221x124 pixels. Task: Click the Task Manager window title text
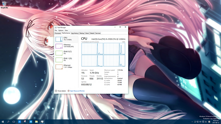click(x=61, y=28)
